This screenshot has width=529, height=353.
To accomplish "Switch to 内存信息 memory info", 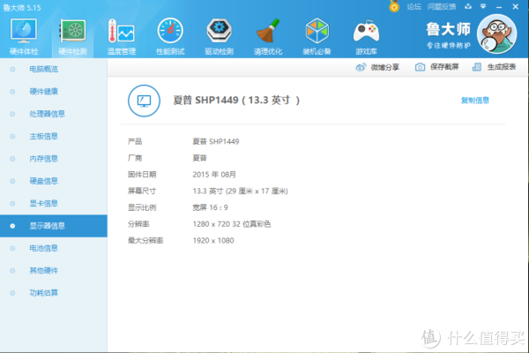I will (x=44, y=159).
